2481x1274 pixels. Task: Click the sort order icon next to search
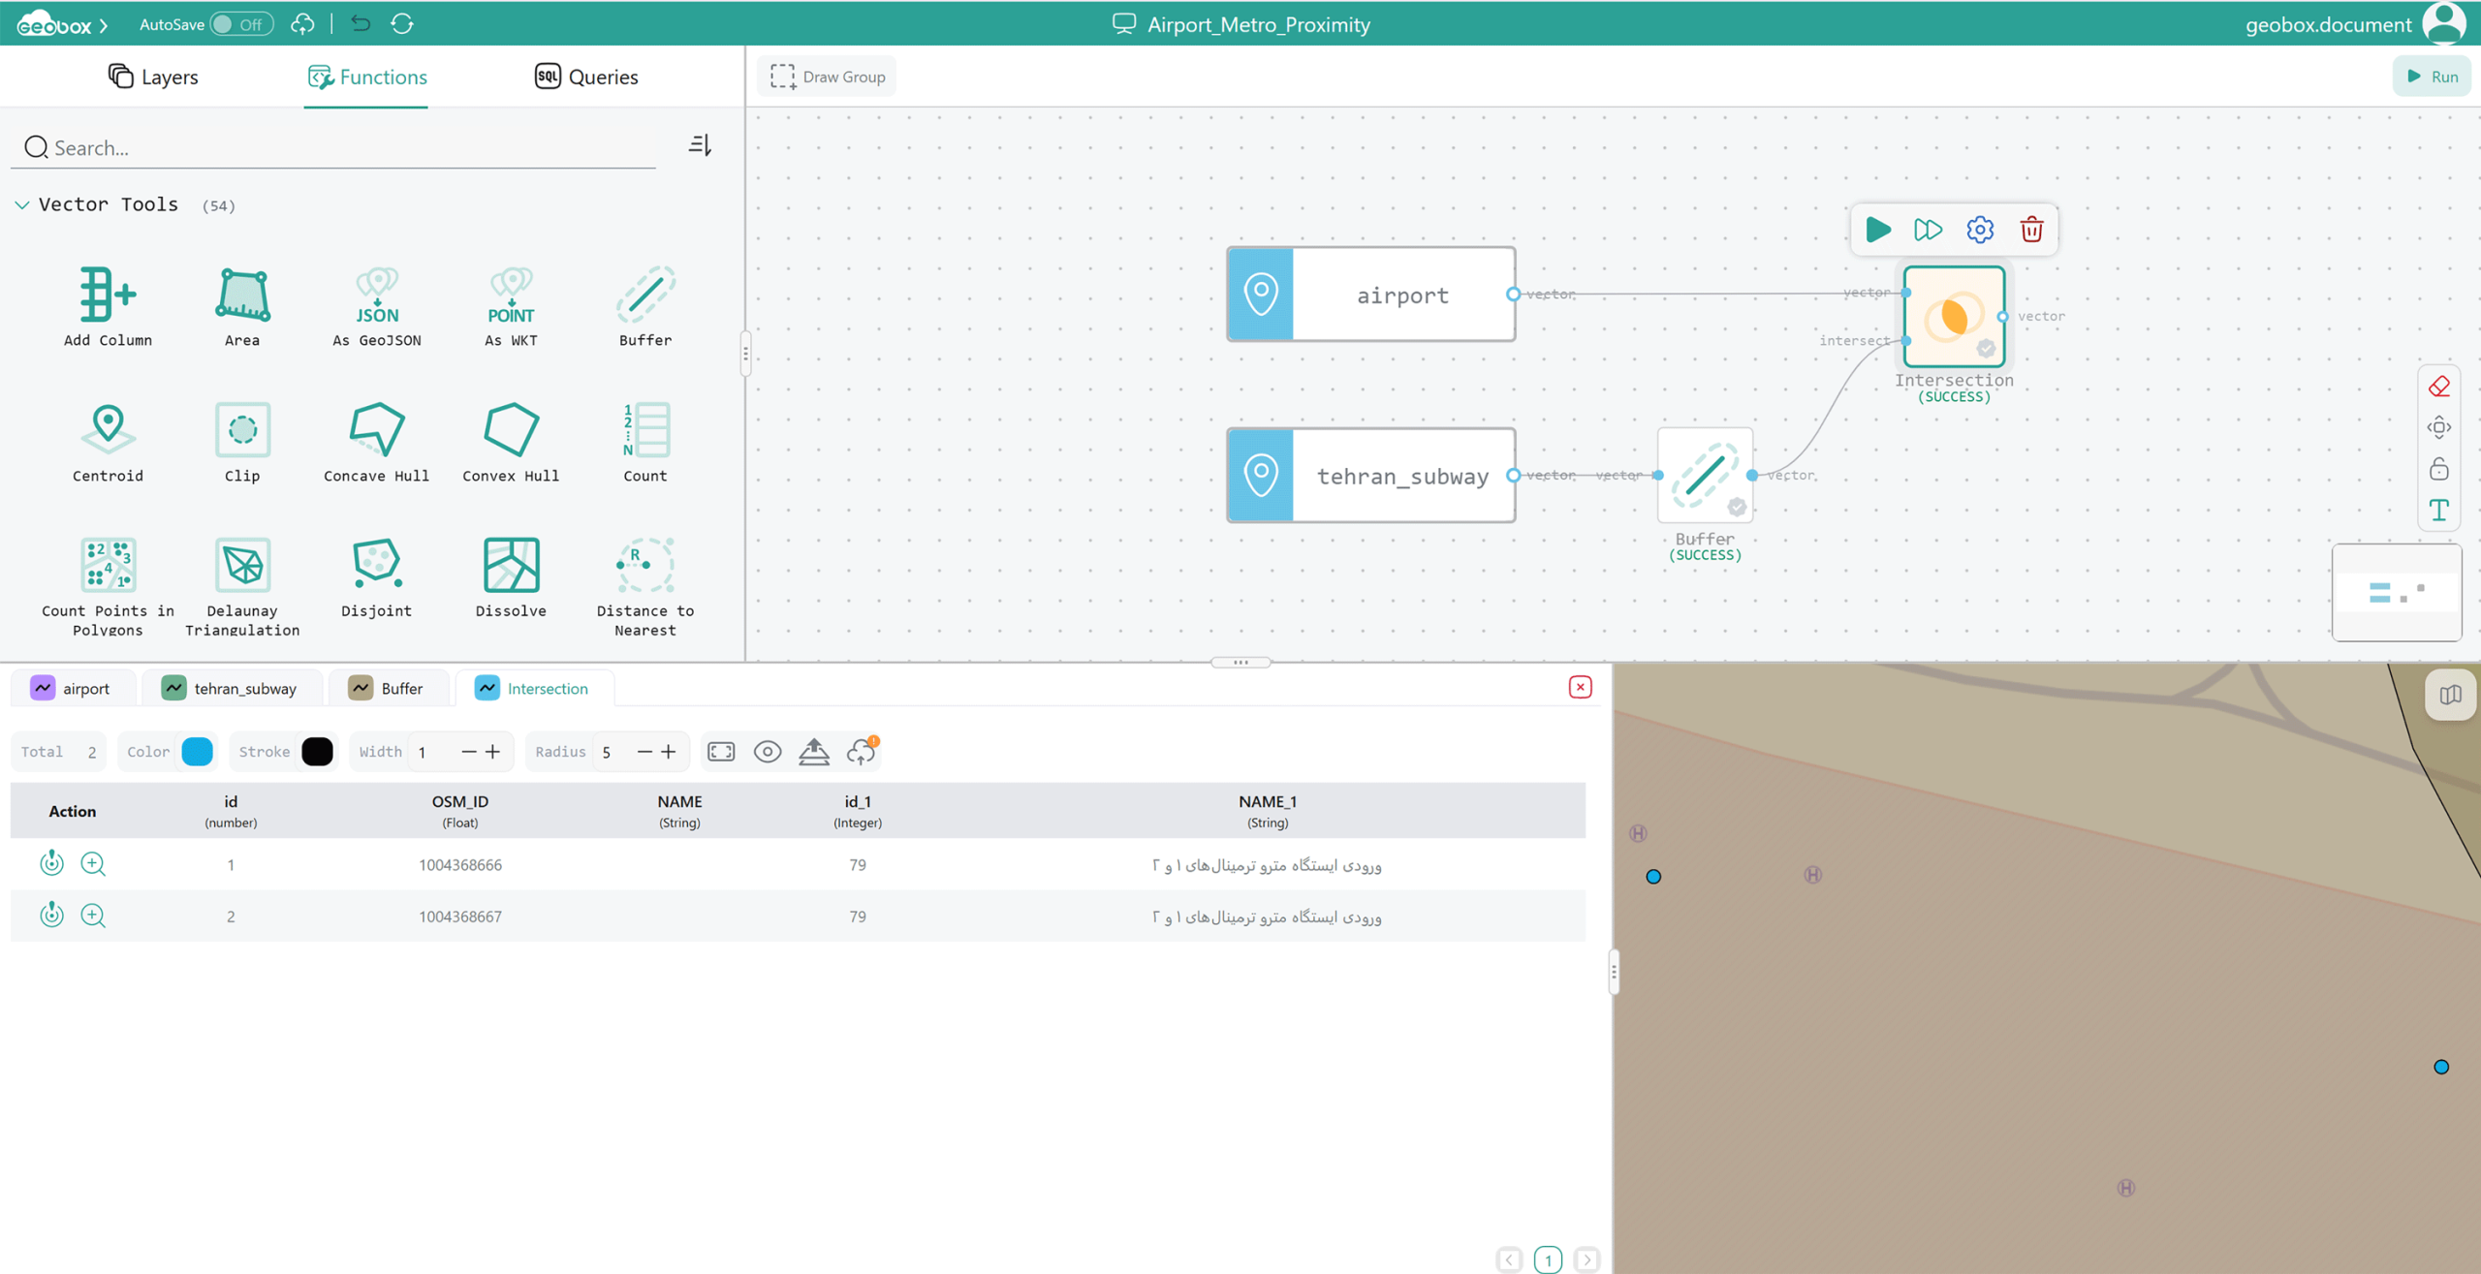coord(700,145)
